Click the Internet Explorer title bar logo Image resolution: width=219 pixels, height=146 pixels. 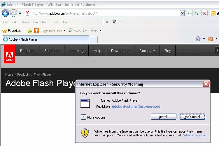click(3, 4)
